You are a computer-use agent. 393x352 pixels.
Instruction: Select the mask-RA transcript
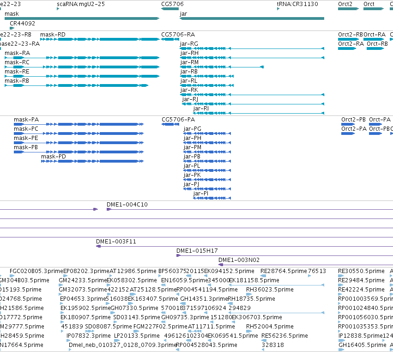(x=82, y=58)
